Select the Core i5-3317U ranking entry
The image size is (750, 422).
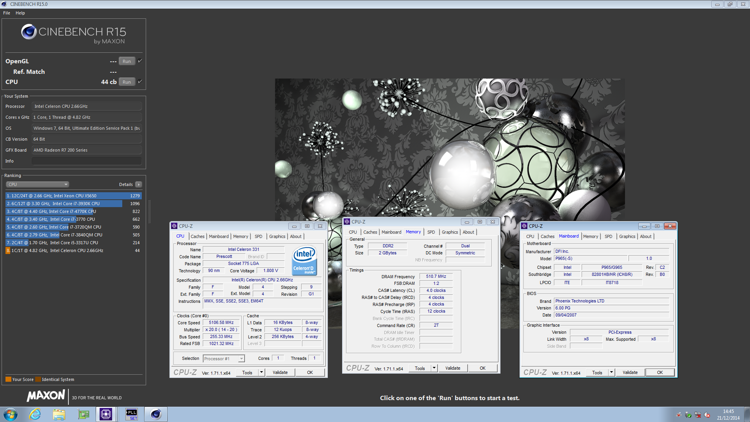coord(73,243)
